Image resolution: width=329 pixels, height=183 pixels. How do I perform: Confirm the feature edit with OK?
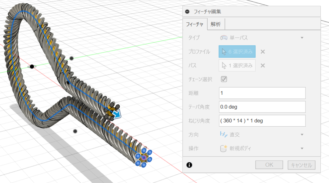click(269, 164)
